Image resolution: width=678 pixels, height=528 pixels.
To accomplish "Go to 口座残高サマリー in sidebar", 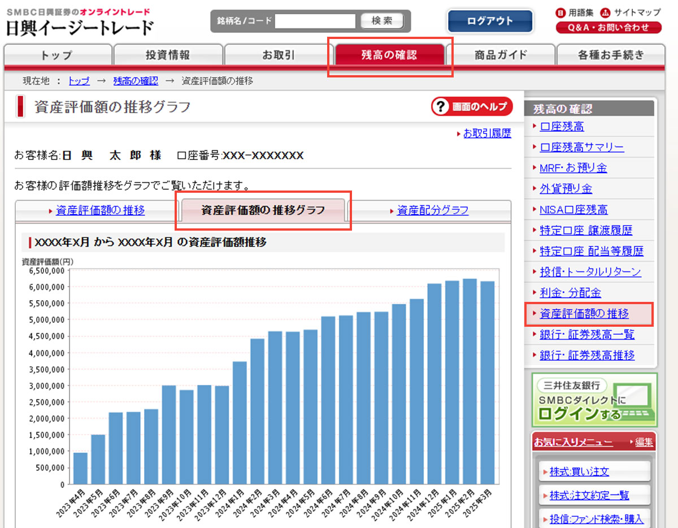I will point(581,148).
